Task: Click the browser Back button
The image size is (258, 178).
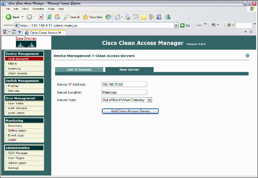Action: click(12, 17)
